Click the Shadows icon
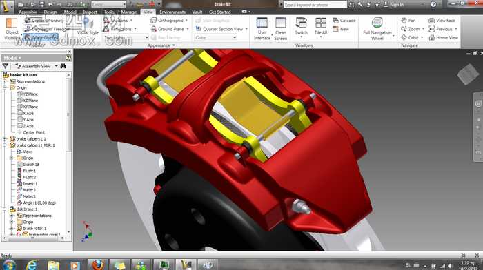The image size is (483, 270). 106,21
